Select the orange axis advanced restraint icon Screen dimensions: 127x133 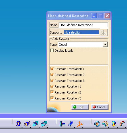(80, 124)
